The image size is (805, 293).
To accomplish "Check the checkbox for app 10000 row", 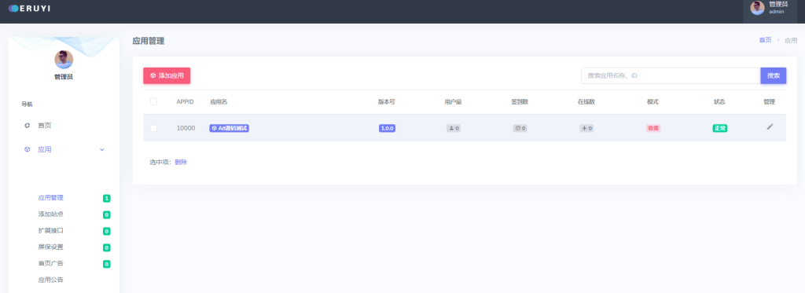I will pos(153,128).
